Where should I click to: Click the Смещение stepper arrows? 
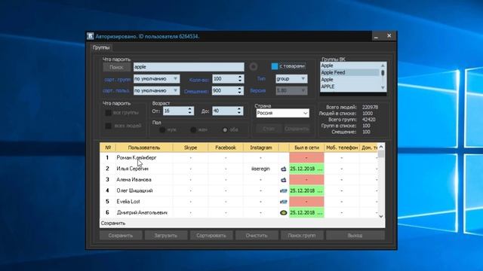tap(240, 90)
